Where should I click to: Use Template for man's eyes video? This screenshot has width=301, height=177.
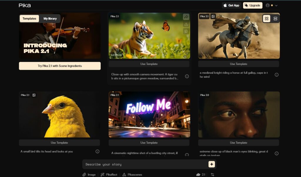239,143
